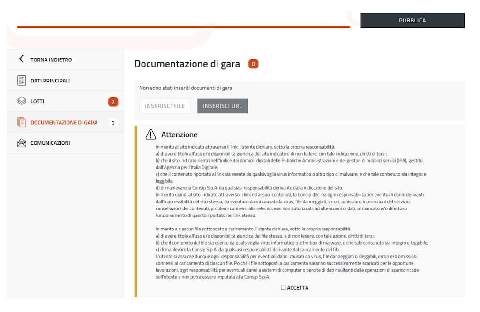Viewport: 480px width, 312px height.
Task: Click the red badge showing 2 on Lotti
Action: point(113,102)
